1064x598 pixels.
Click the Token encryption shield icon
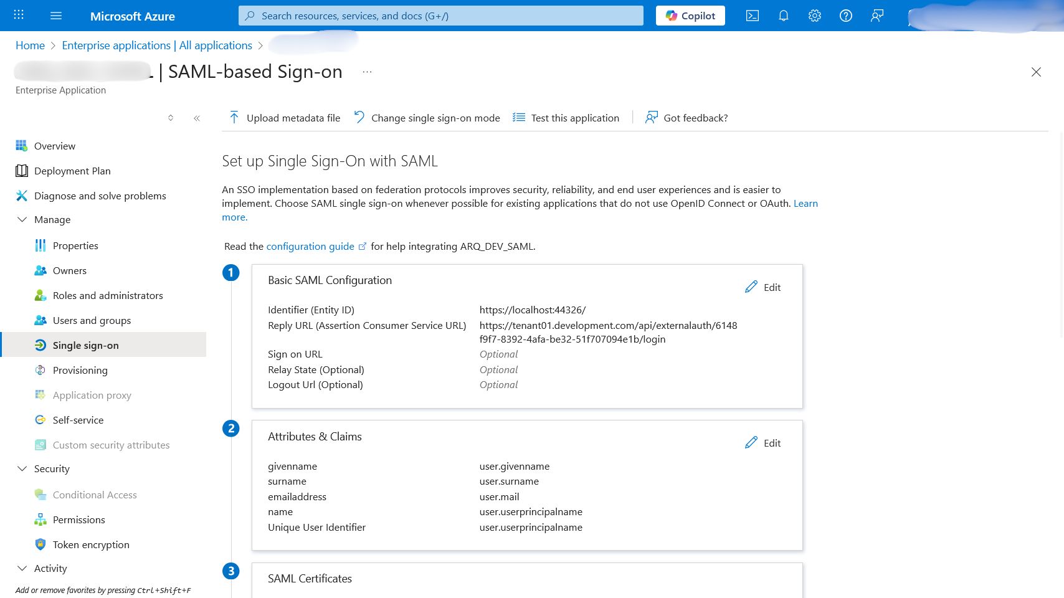[40, 544]
